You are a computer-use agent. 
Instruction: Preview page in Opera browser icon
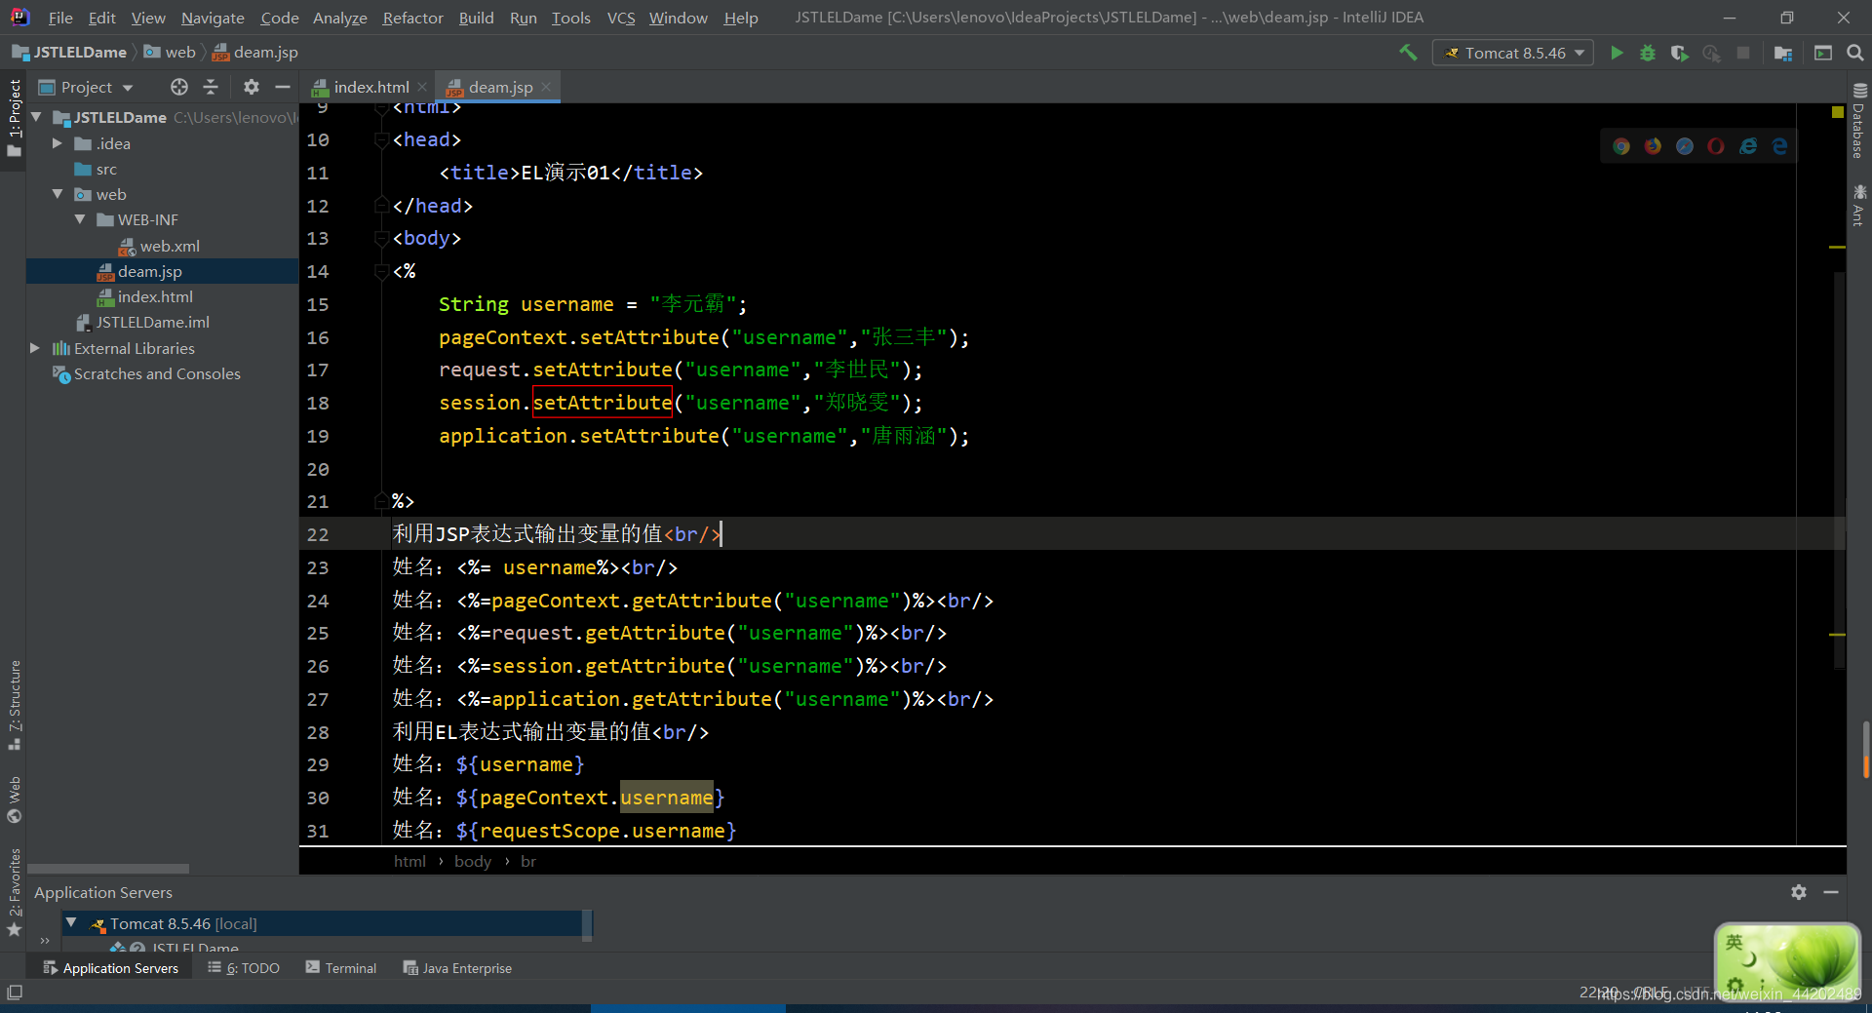point(1716,146)
